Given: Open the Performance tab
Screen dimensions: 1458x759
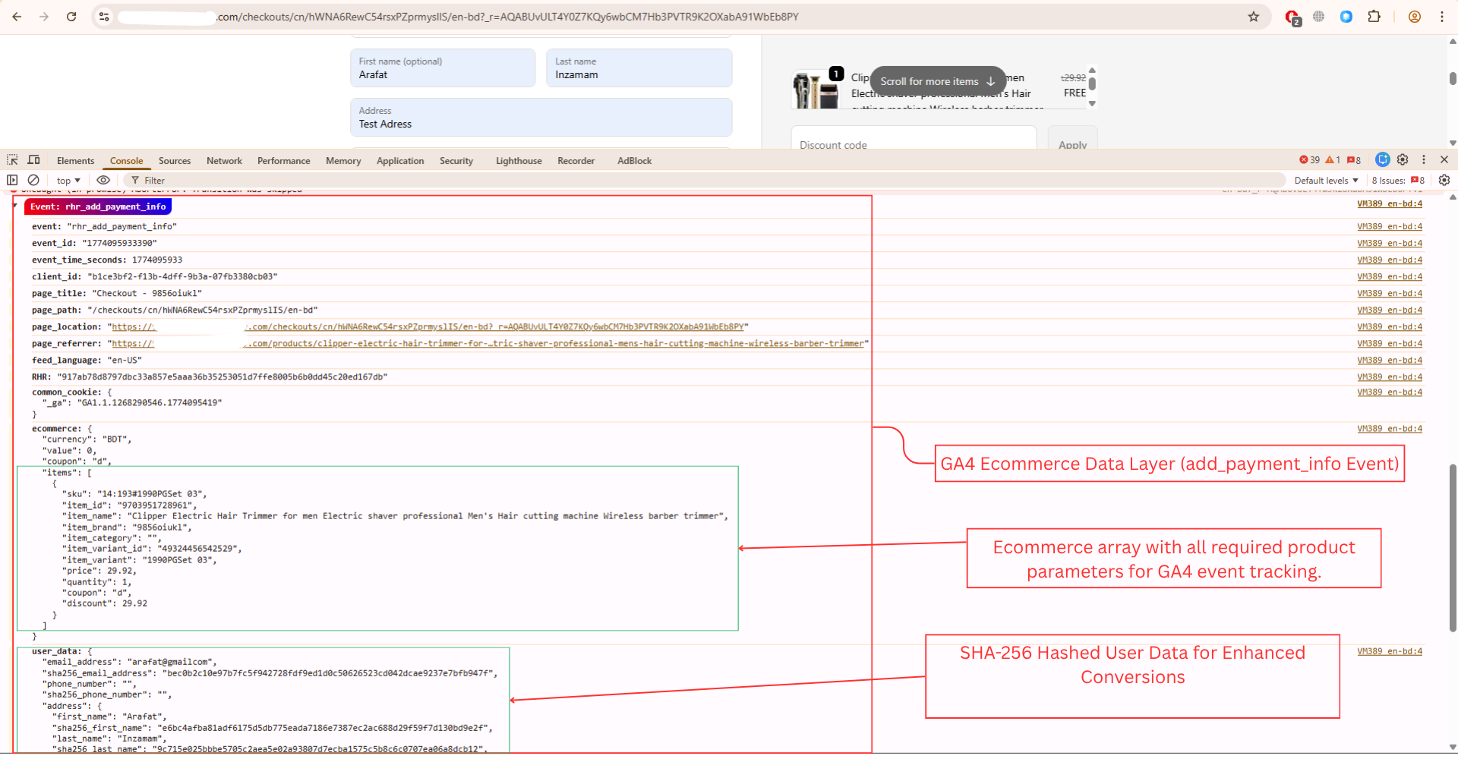Looking at the screenshot, I should tap(283, 160).
